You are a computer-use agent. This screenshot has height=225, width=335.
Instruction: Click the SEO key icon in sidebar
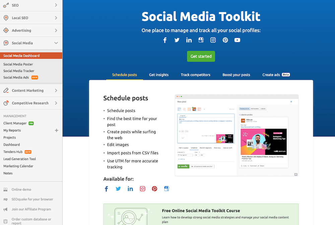tap(6, 5)
